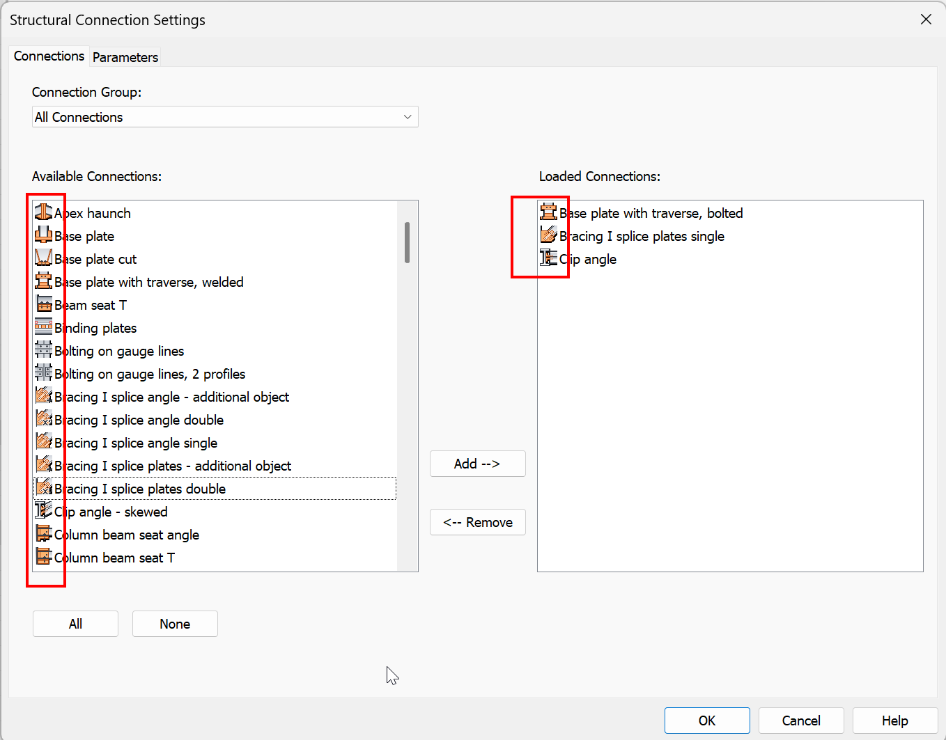946x740 pixels.
Task: Select the Connections tab
Action: 49,56
